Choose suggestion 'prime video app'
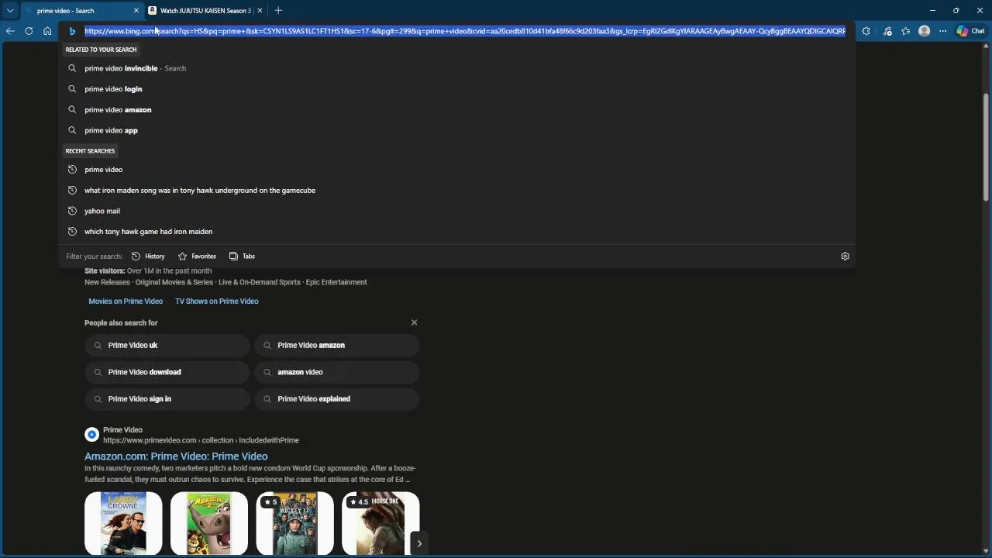This screenshot has height=558, width=992. click(x=457, y=130)
